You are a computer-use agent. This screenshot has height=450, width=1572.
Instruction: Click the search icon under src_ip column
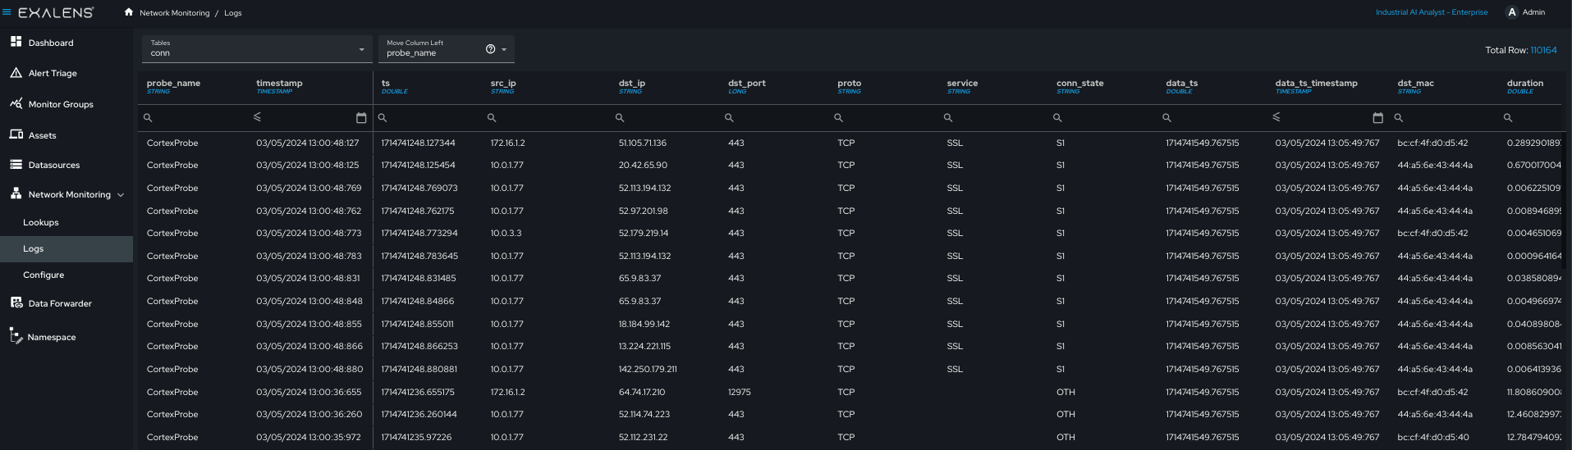pos(491,118)
